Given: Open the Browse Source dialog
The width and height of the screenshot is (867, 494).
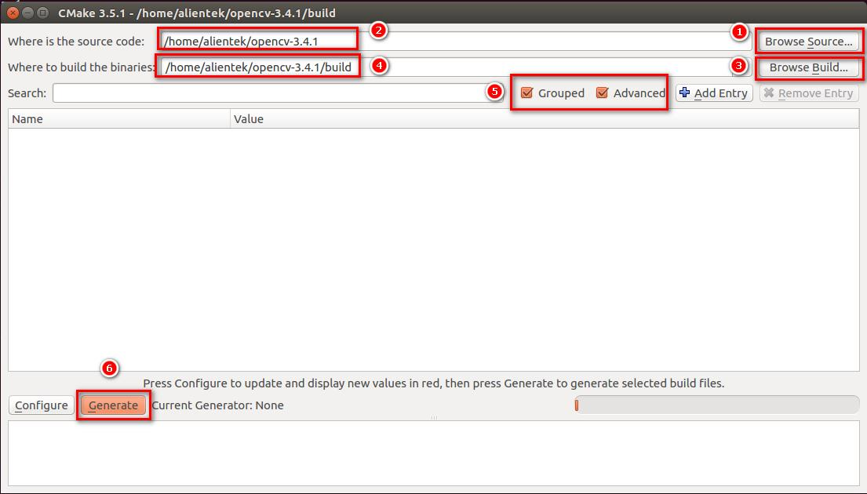Looking at the screenshot, I should (809, 41).
